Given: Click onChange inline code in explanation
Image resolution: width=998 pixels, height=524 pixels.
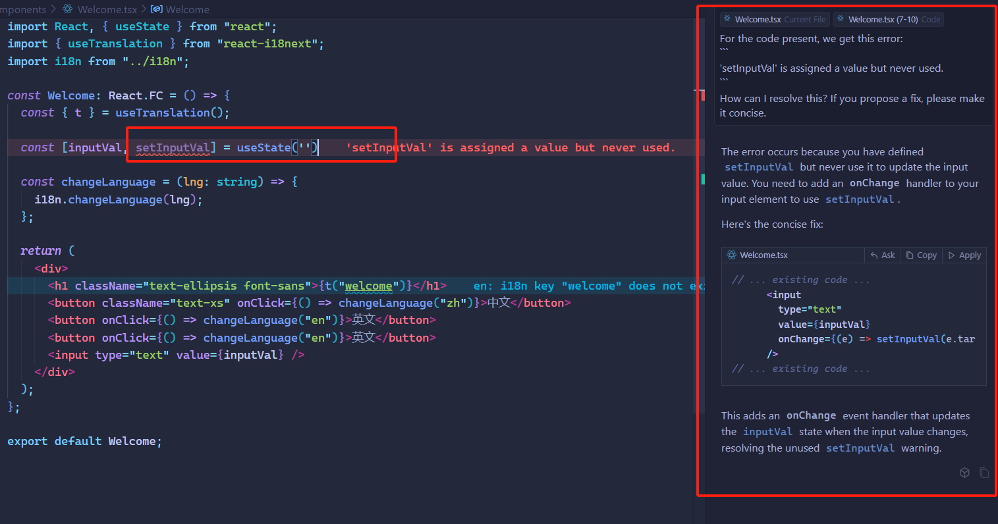Looking at the screenshot, I should click(874, 184).
